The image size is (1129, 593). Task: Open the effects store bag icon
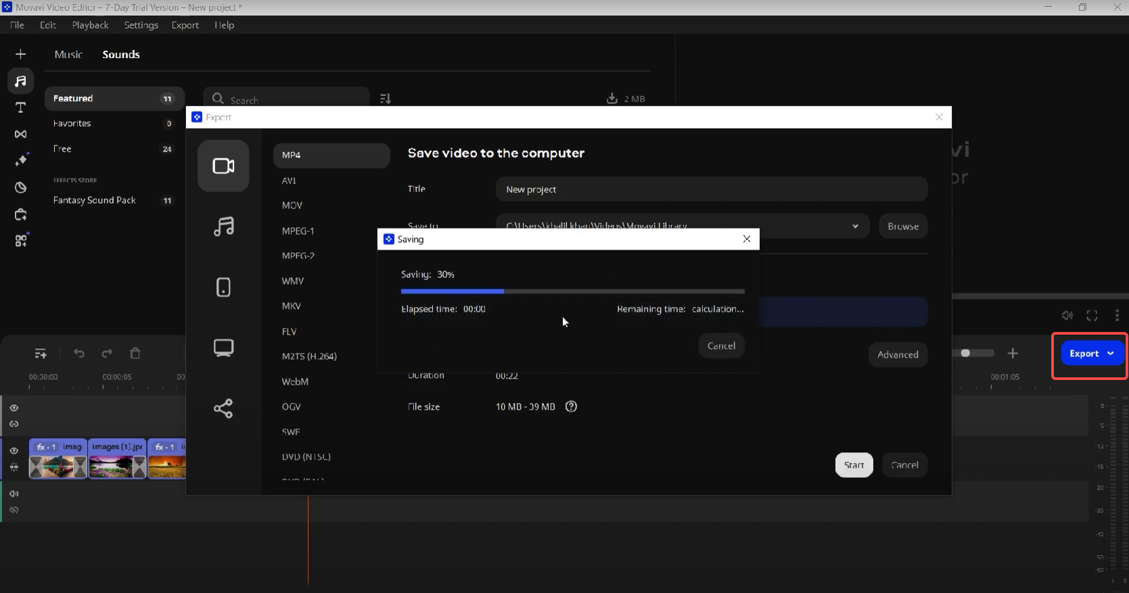coord(21,214)
